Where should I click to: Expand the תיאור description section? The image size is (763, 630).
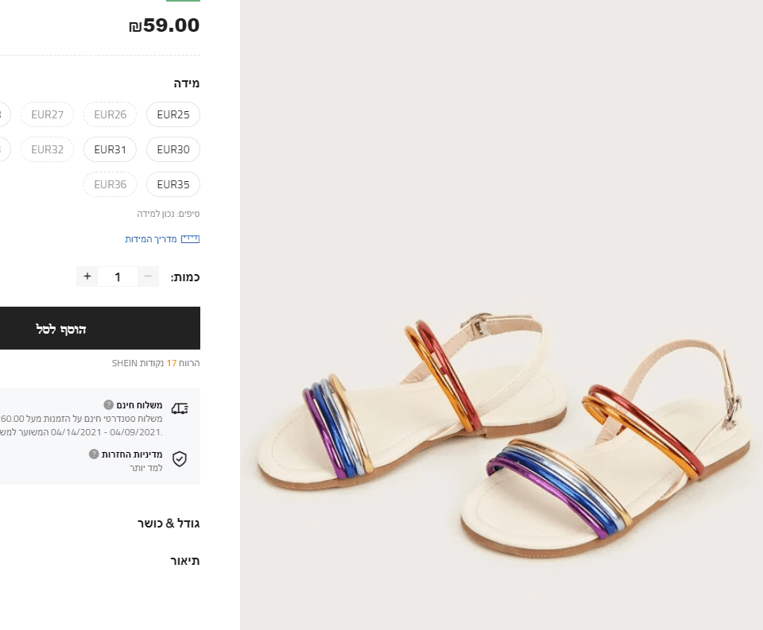point(184,561)
